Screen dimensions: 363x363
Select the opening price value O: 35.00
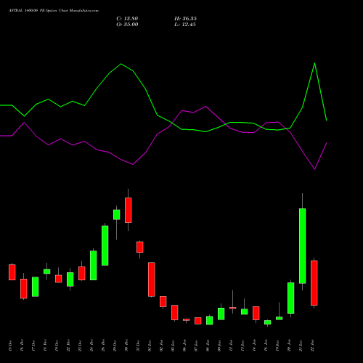click(x=127, y=25)
